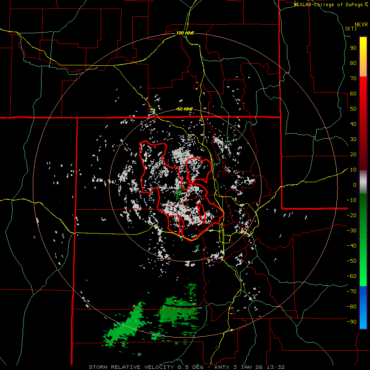Click the positive 40 value on the velocity scale

[353, 124]
